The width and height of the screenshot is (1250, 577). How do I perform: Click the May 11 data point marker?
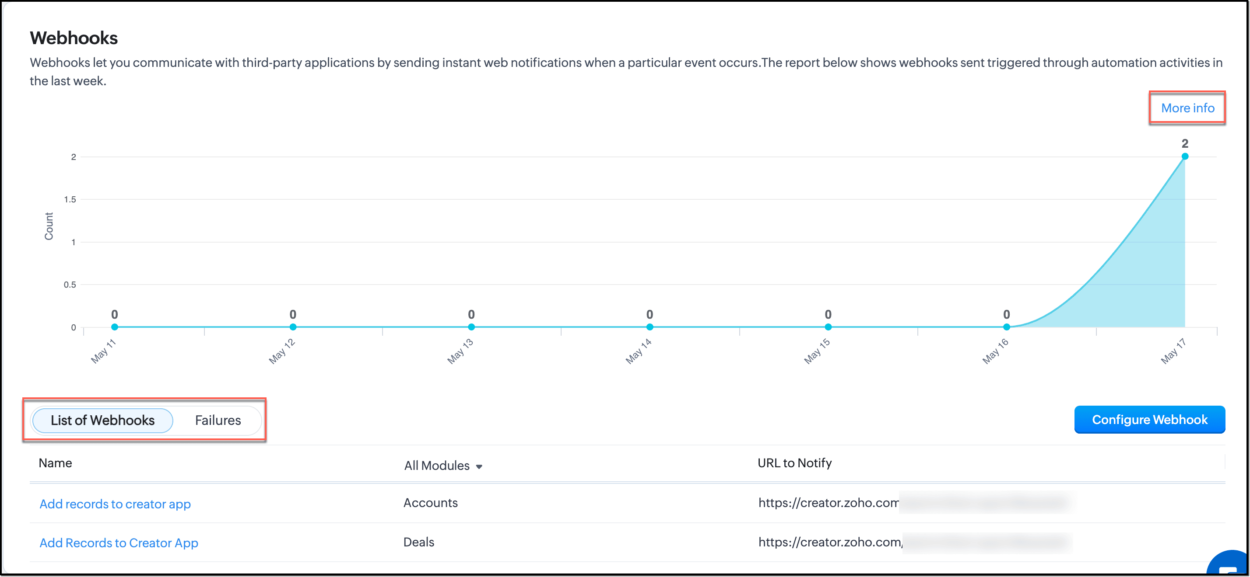(x=115, y=327)
